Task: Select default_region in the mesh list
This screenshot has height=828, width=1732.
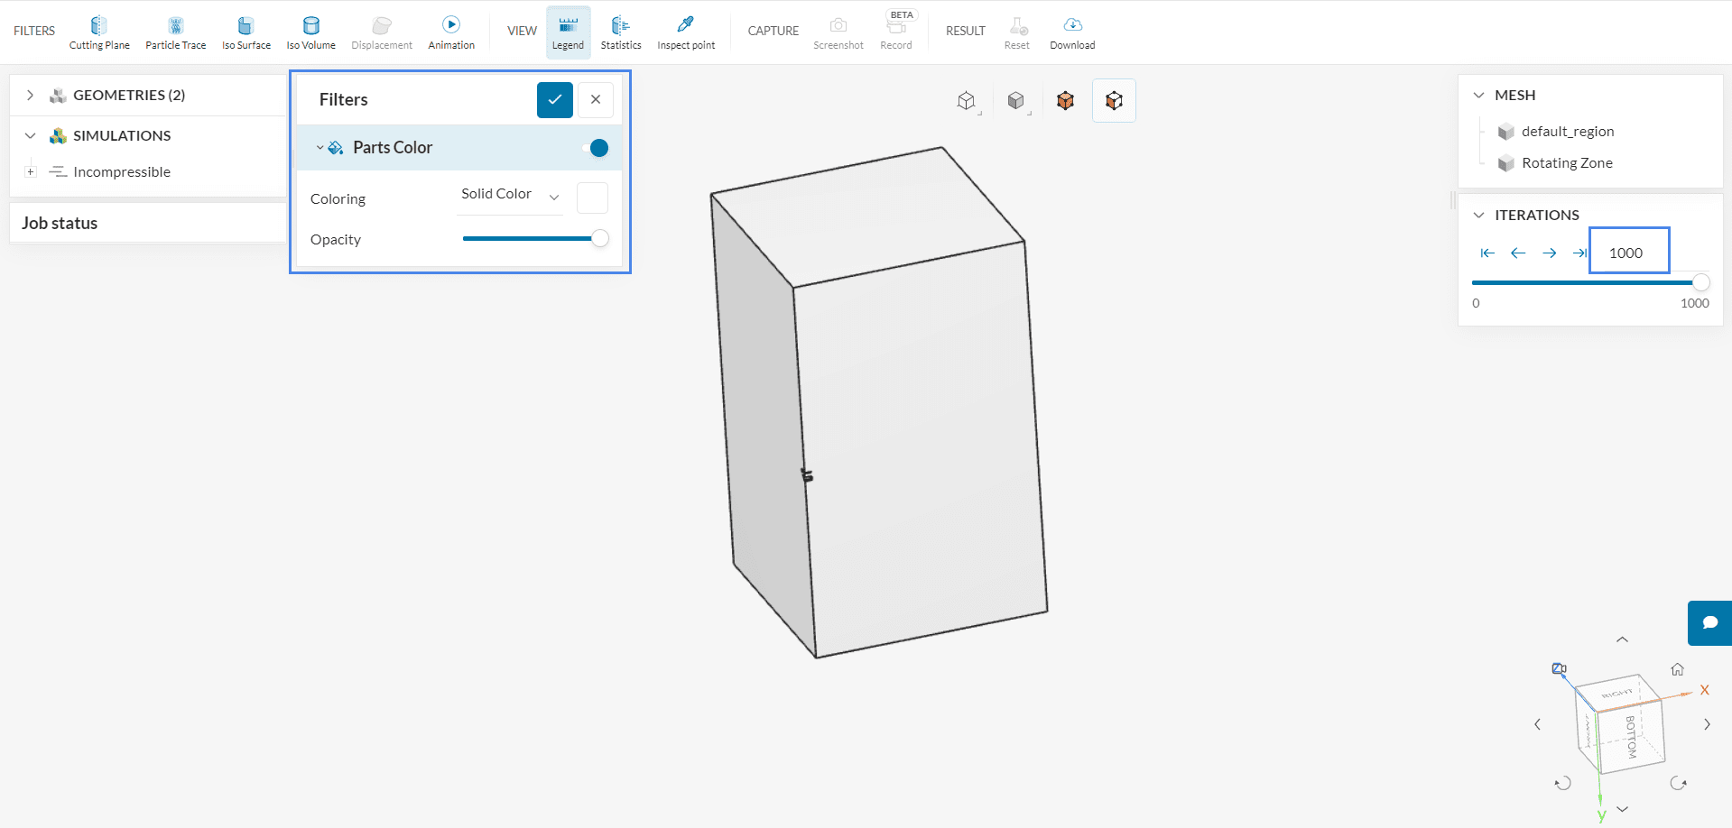Action: tap(1567, 132)
